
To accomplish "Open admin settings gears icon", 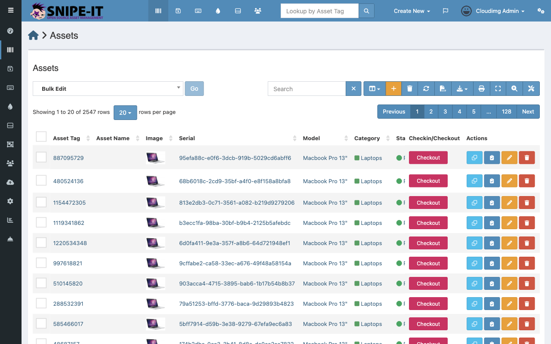I will click(541, 11).
